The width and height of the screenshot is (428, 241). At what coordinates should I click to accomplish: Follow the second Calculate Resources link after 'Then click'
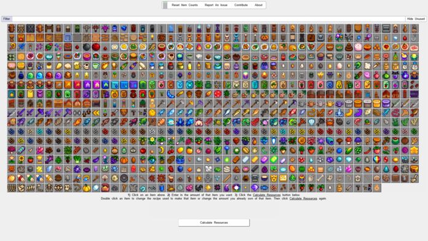303,199
